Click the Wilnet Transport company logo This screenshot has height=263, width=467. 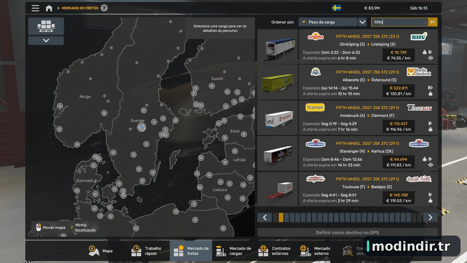[316, 179]
